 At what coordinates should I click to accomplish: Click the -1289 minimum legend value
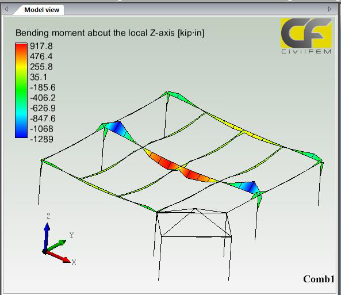tap(41, 139)
